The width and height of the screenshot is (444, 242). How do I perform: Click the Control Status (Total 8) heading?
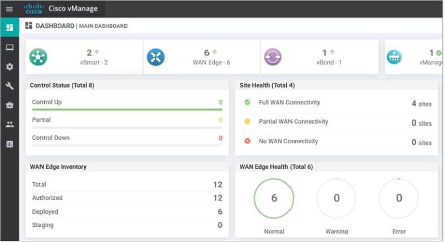pyautogui.click(x=62, y=85)
